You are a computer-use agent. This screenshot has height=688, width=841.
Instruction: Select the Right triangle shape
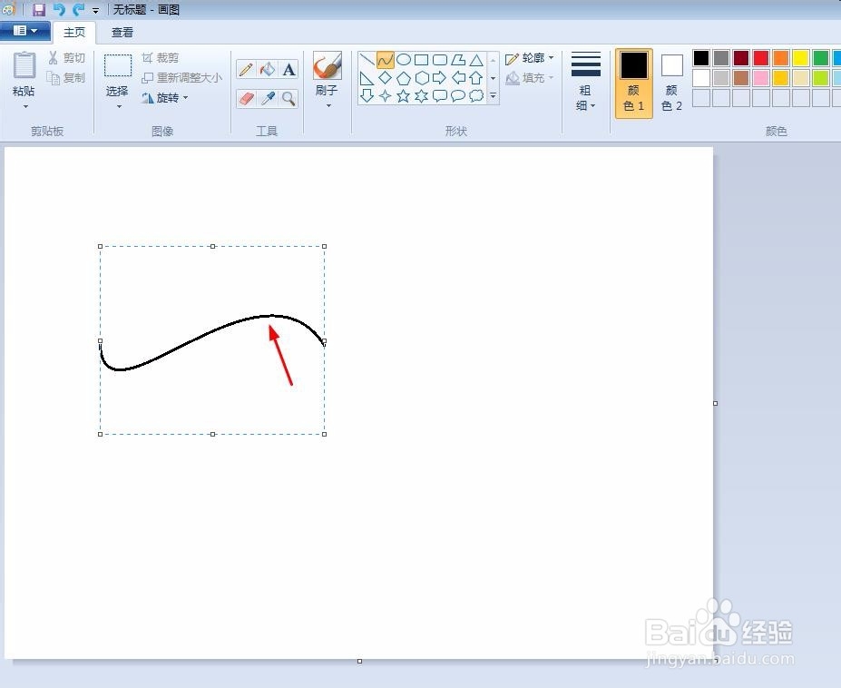point(367,78)
